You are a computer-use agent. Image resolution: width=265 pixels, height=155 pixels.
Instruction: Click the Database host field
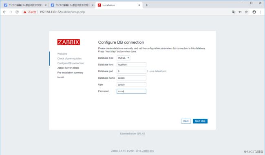pos(132,64)
